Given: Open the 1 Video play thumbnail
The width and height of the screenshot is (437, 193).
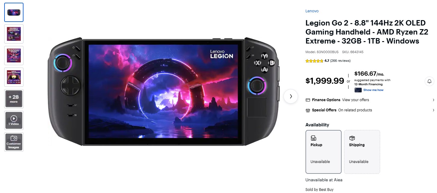Looking at the screenshot, I should point(14,120).
